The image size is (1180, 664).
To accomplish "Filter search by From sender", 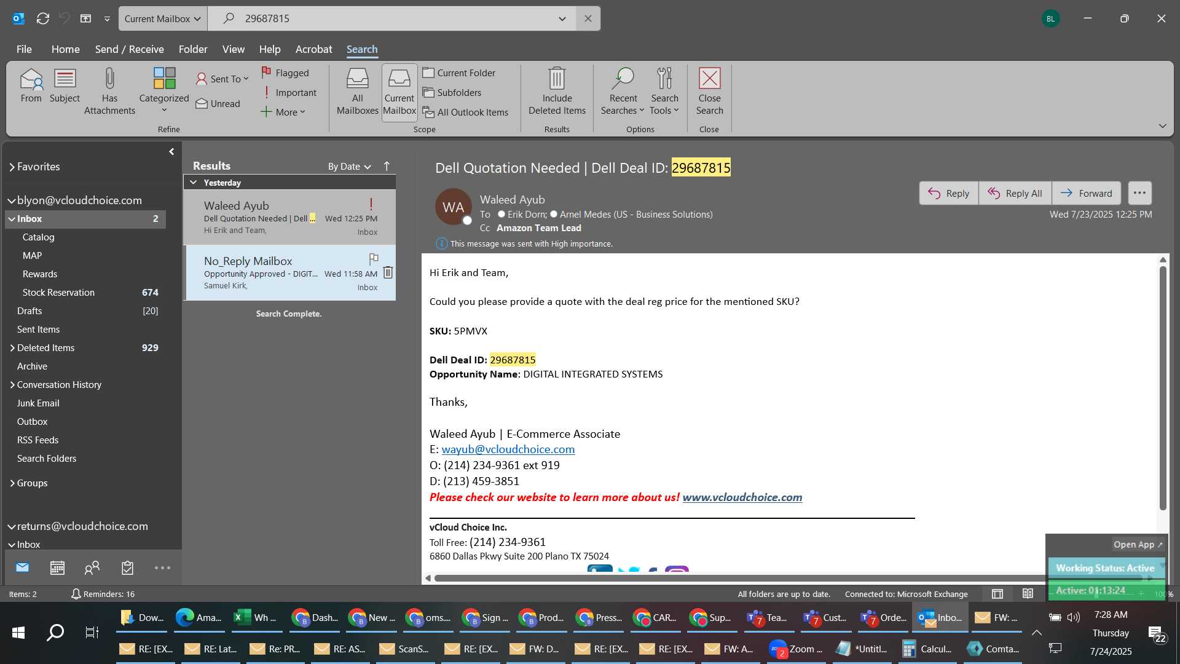I will (31, 86).
